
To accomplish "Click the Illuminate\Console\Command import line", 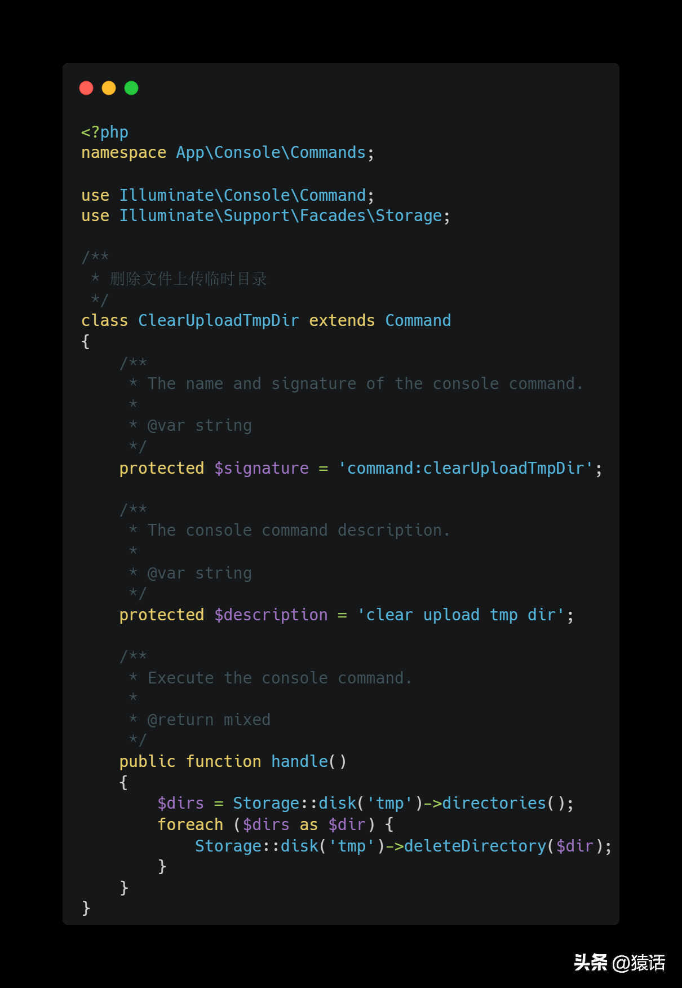I will pyautogui.click(x=228, y=196).
